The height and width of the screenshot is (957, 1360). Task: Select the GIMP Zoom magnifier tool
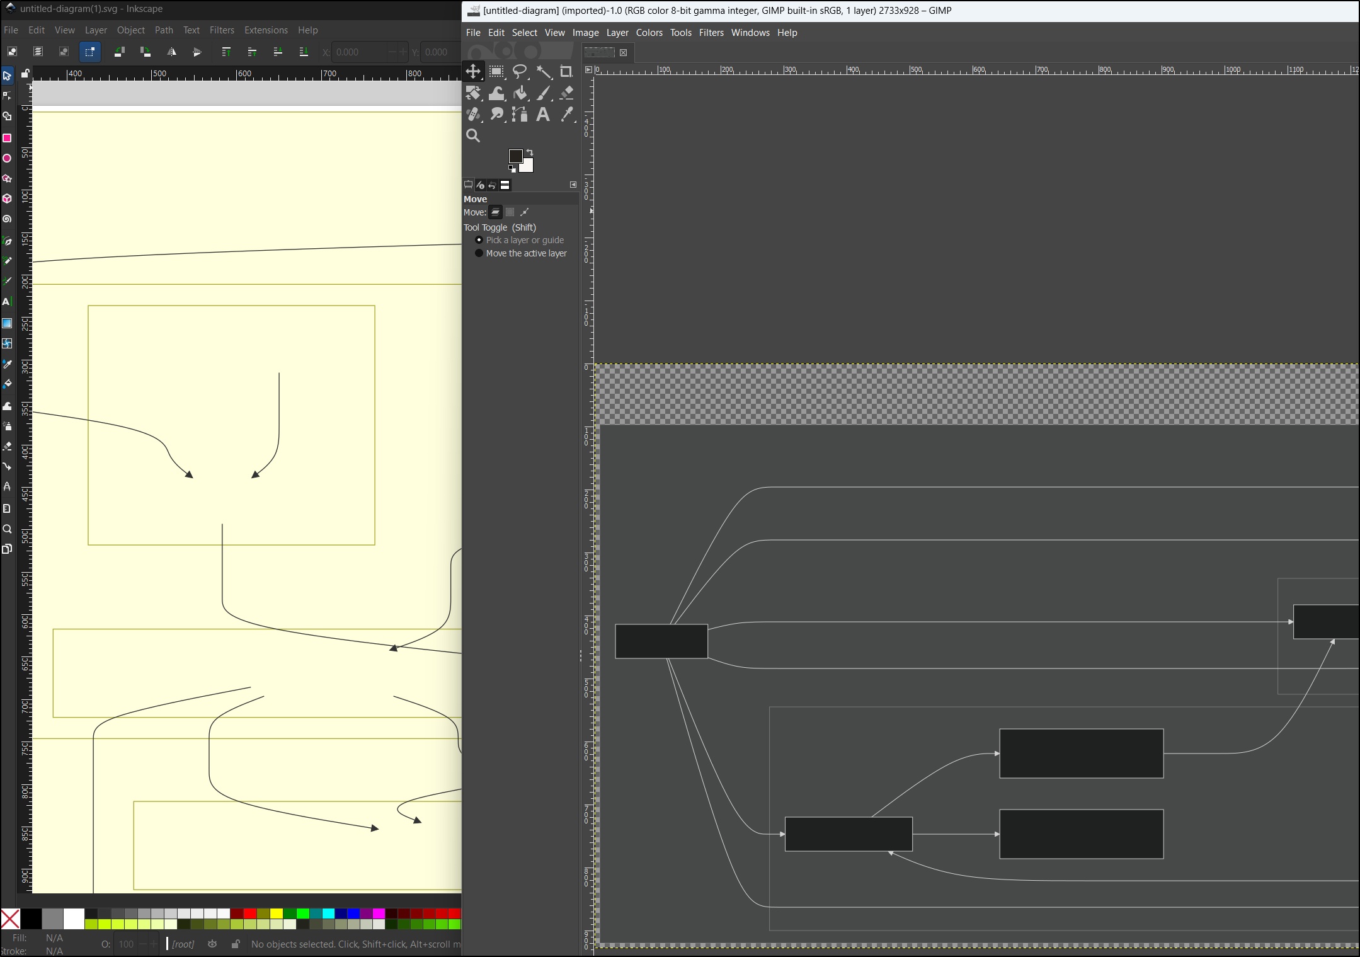473,135
